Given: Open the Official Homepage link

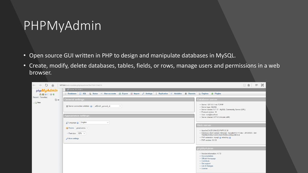Looking at the screenshot, I should [208, 159].
